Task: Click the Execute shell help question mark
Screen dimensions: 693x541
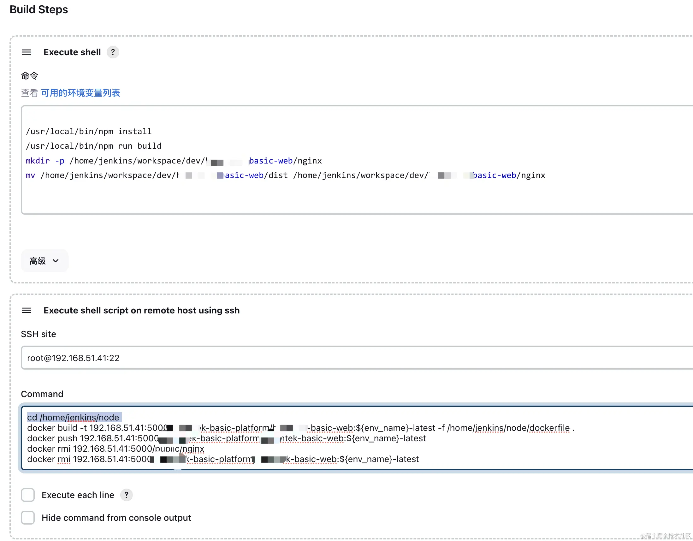Action: point(113,52)
